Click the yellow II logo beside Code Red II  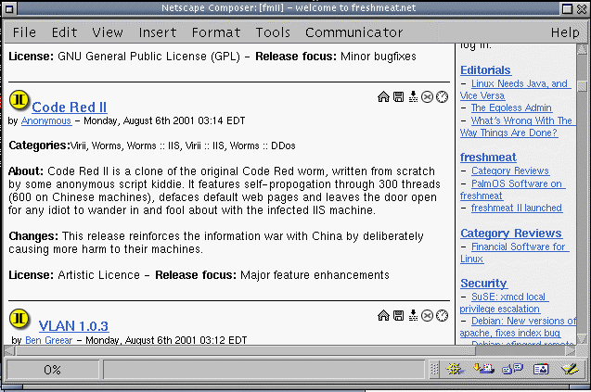[19, 100]
